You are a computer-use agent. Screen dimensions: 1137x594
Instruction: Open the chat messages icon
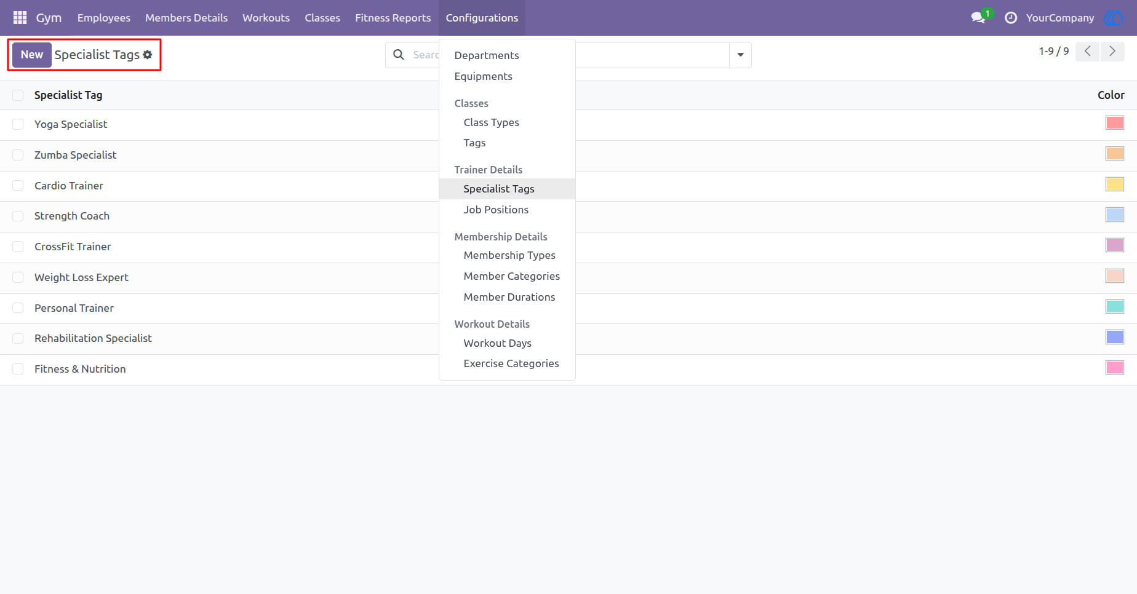click(978, 18)
